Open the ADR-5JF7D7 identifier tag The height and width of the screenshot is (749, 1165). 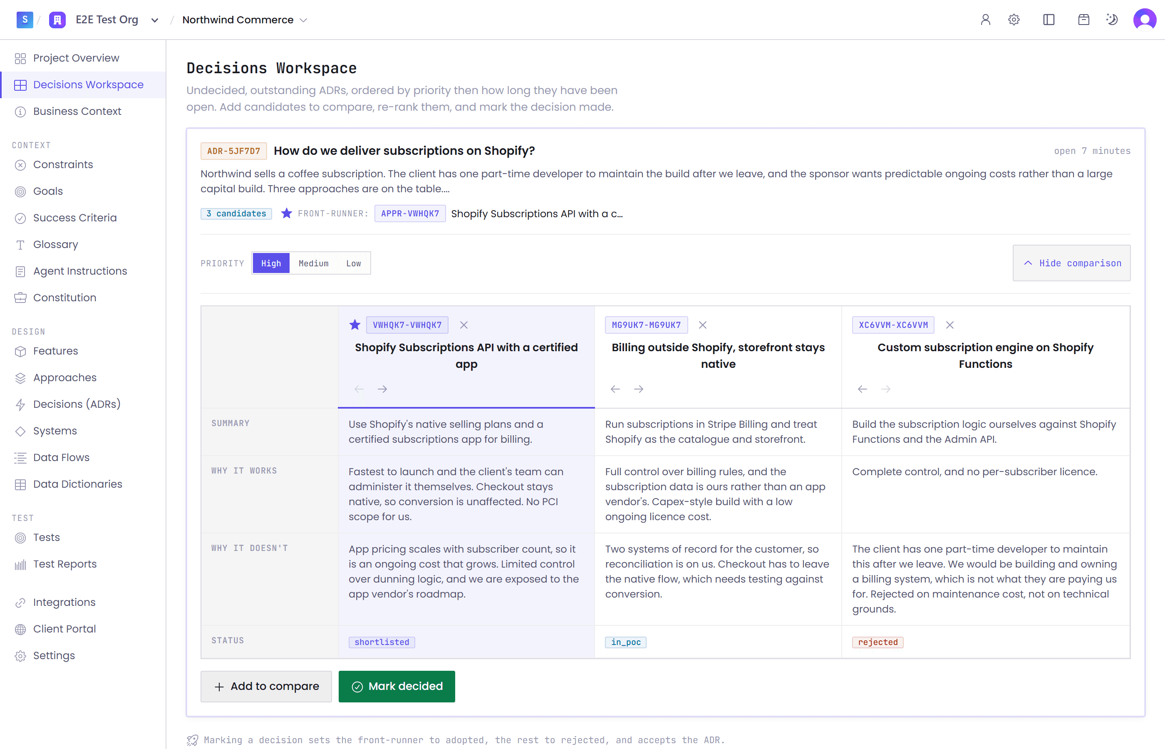coord(233,151)
